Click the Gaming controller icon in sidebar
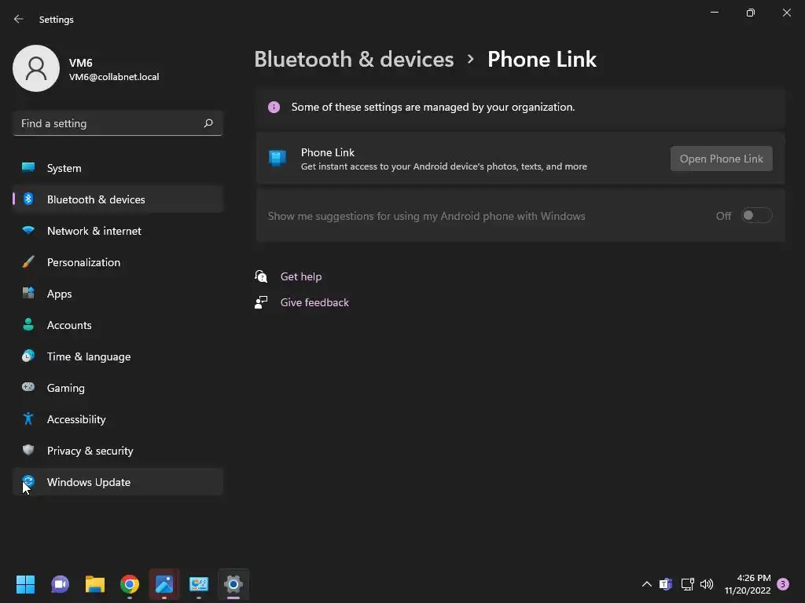 point(28,386)
